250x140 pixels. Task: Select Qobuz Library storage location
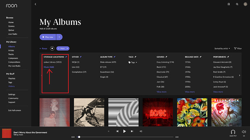(x=53, y=62)
